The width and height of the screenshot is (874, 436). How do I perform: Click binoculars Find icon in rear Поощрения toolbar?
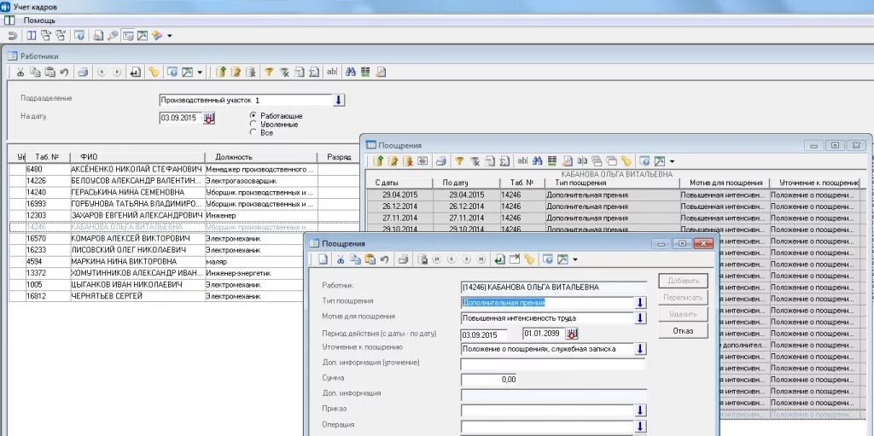538,161
